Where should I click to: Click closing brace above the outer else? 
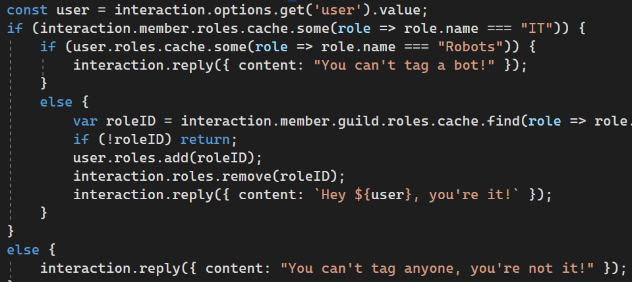coord(11,231)
